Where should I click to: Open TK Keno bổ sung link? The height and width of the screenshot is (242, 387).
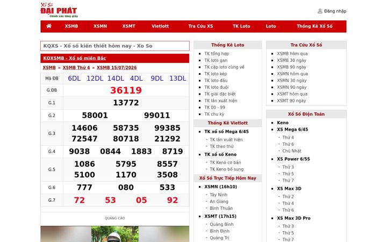tap(227, 169)
